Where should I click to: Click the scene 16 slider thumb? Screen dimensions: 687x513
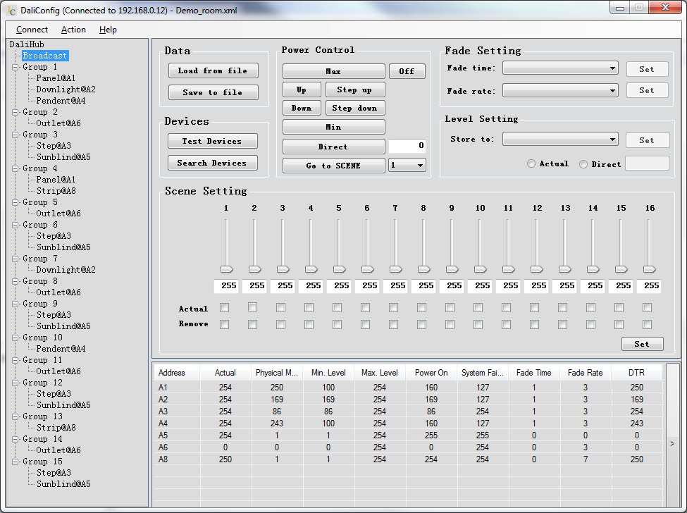tap(650, 269)
